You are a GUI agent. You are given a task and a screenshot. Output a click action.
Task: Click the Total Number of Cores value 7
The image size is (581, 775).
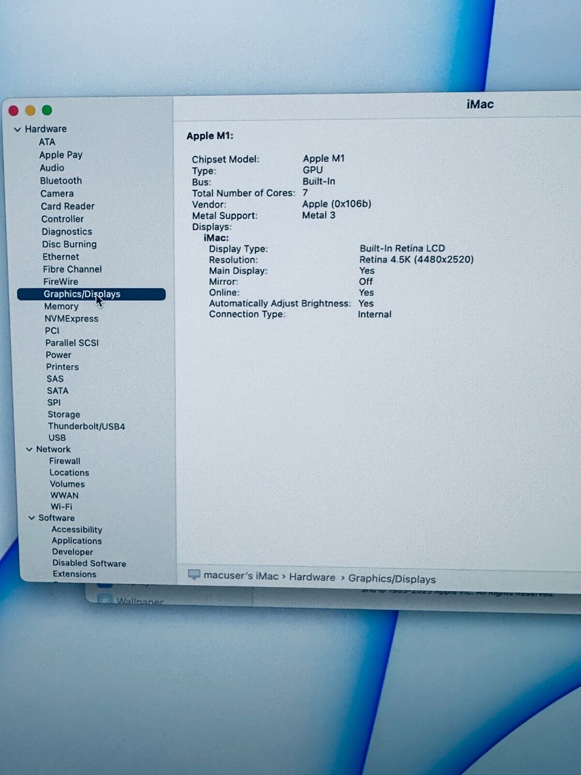coord(305,192)
